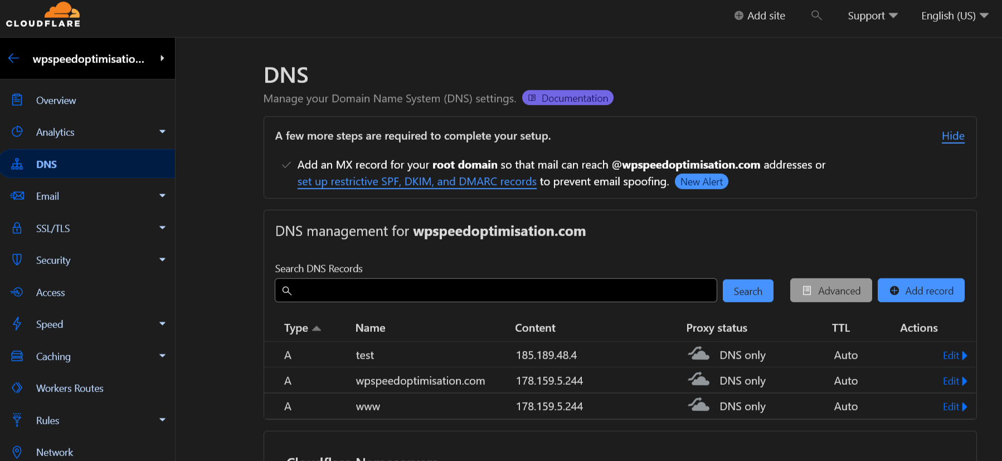
Task: Click the Content column header
Action: [x=535, y=328]
